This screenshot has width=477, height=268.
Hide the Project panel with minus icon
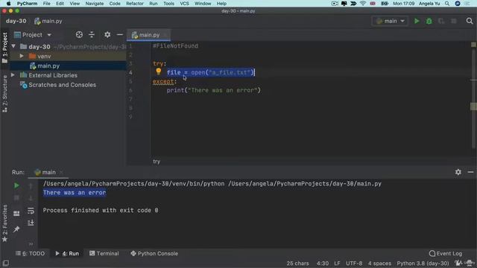pos(120,35)
